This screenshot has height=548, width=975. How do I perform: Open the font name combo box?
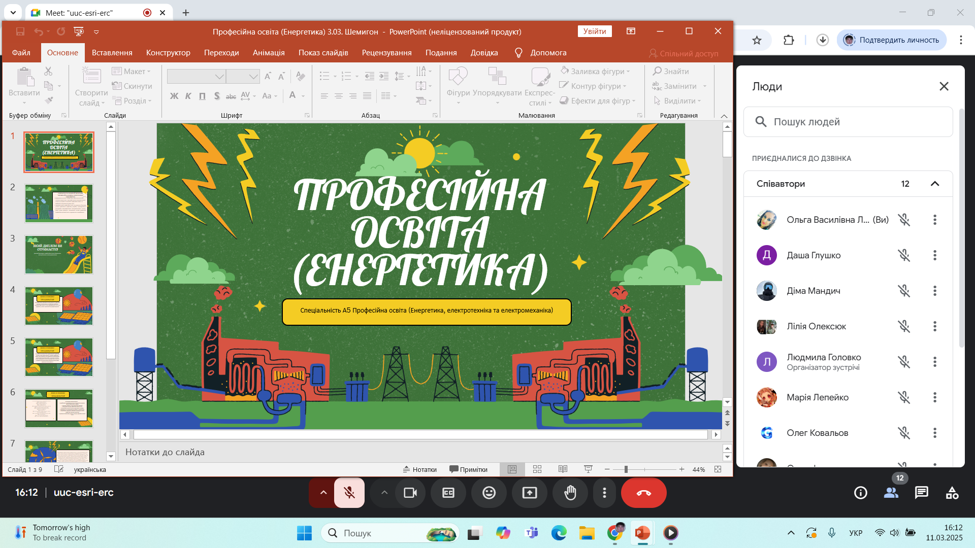[197, 77]
